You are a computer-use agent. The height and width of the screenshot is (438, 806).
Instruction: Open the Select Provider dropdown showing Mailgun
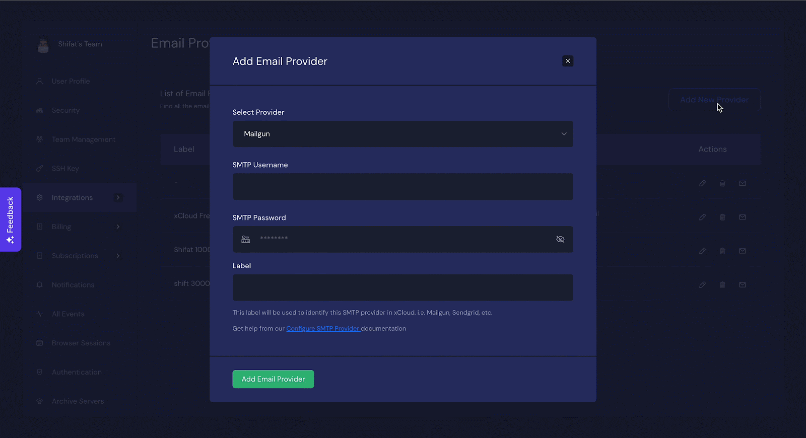[x=402, y=134]
